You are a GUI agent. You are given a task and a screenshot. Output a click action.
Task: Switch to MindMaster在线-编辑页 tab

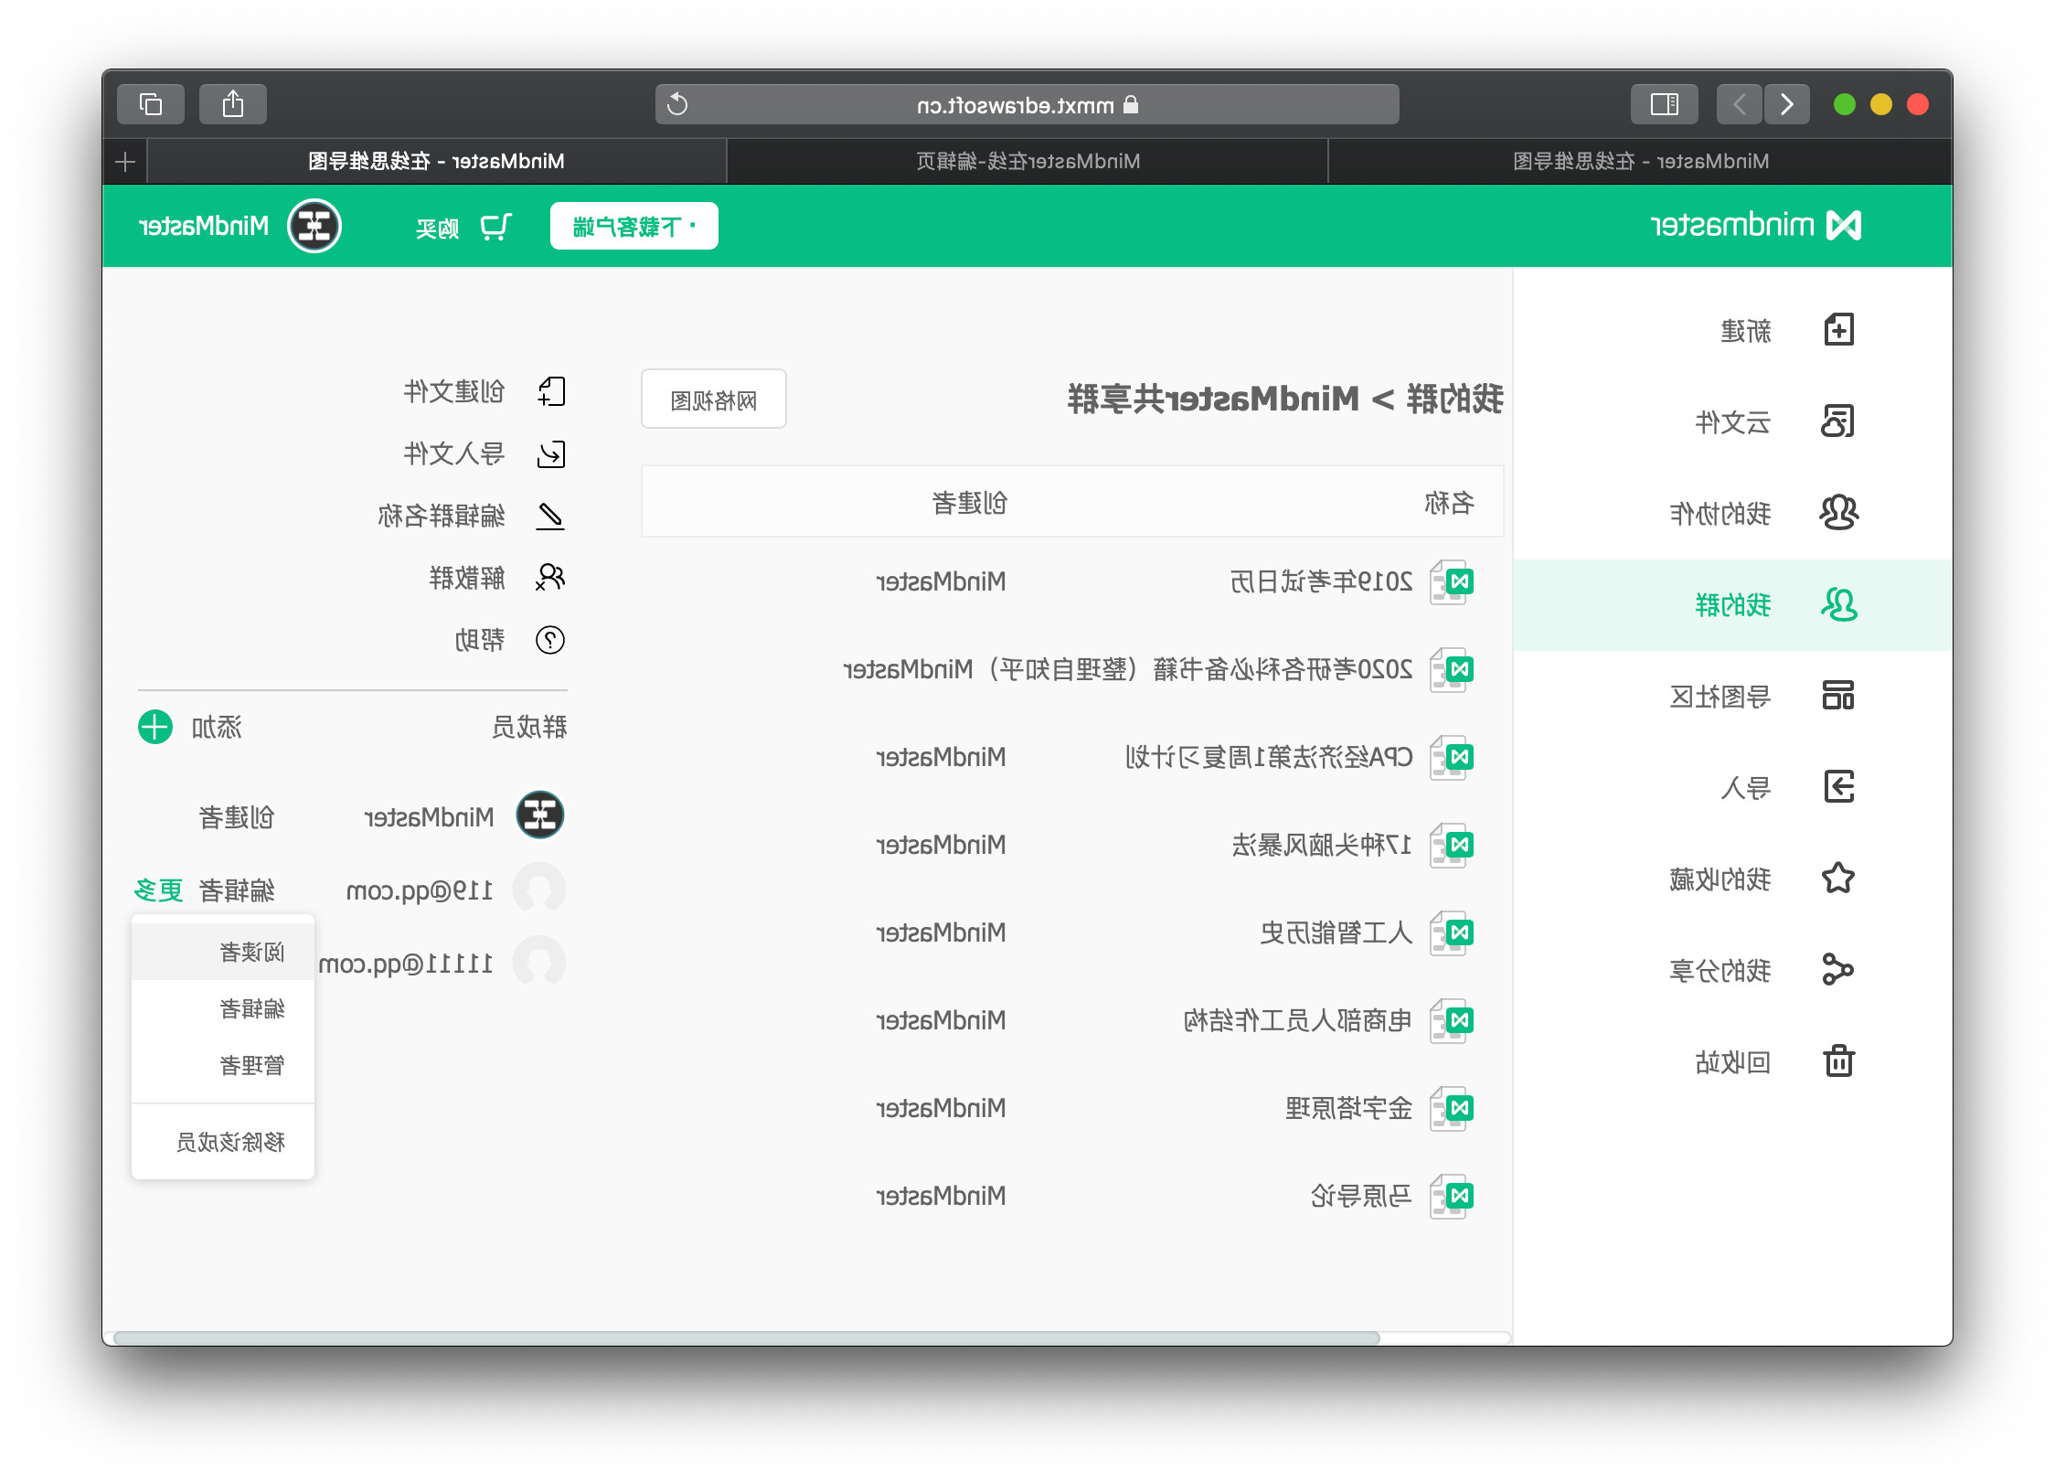[x=1027, y=162]
